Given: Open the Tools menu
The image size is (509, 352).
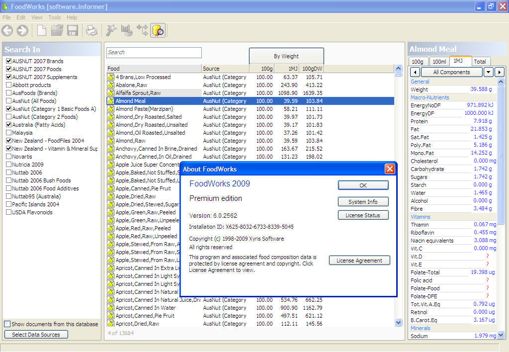Looking at the screenshot, I should pyautogui.click(x=55, y=17).
